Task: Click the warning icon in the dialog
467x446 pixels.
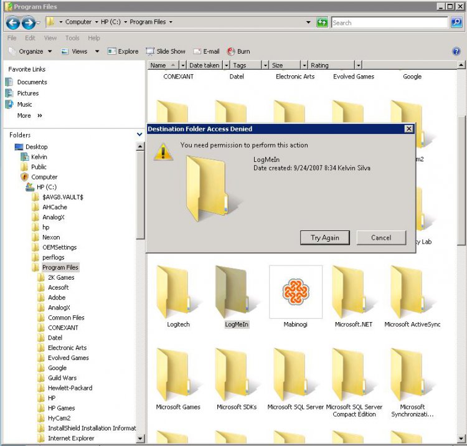Action: (x=163, y=152)
